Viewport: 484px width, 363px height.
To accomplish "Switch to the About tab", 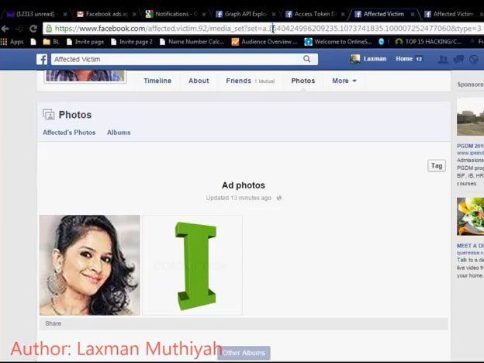I will (199, 81).
